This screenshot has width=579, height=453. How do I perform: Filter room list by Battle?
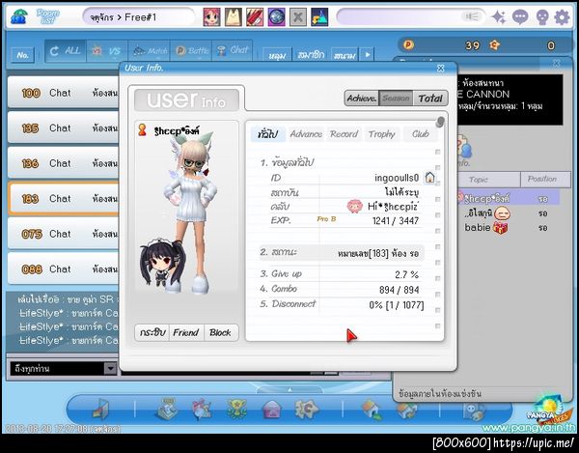[x=192, y=51]
